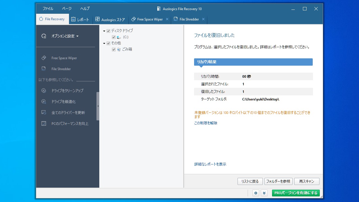Click the (C:) drive icon

click(119, 37)
